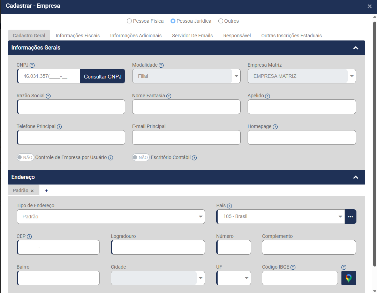
Task: Toggle the Escritório Contábil switch
Action: (x=141, y=157)
